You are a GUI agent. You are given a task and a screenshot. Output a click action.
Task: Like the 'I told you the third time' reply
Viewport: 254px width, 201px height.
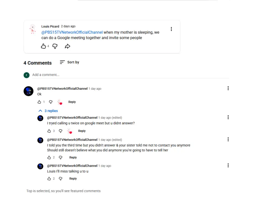click(x=49, y=157)
